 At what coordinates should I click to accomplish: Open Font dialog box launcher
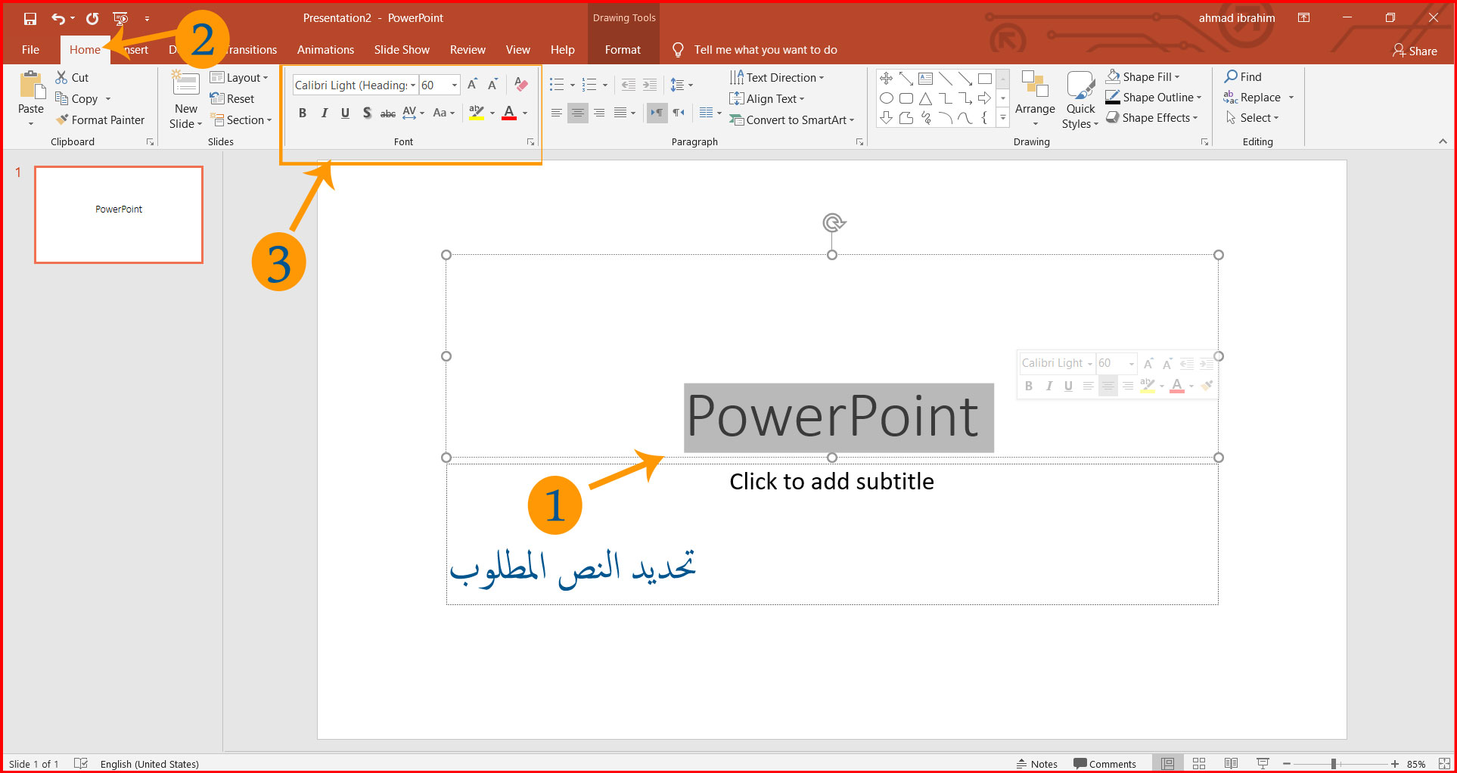coord(531,142)
